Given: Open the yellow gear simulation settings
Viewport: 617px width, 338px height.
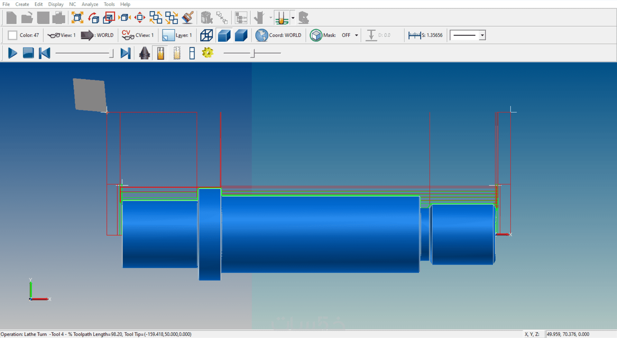Looking at the screenshot, I should click(x=207, y=53).
